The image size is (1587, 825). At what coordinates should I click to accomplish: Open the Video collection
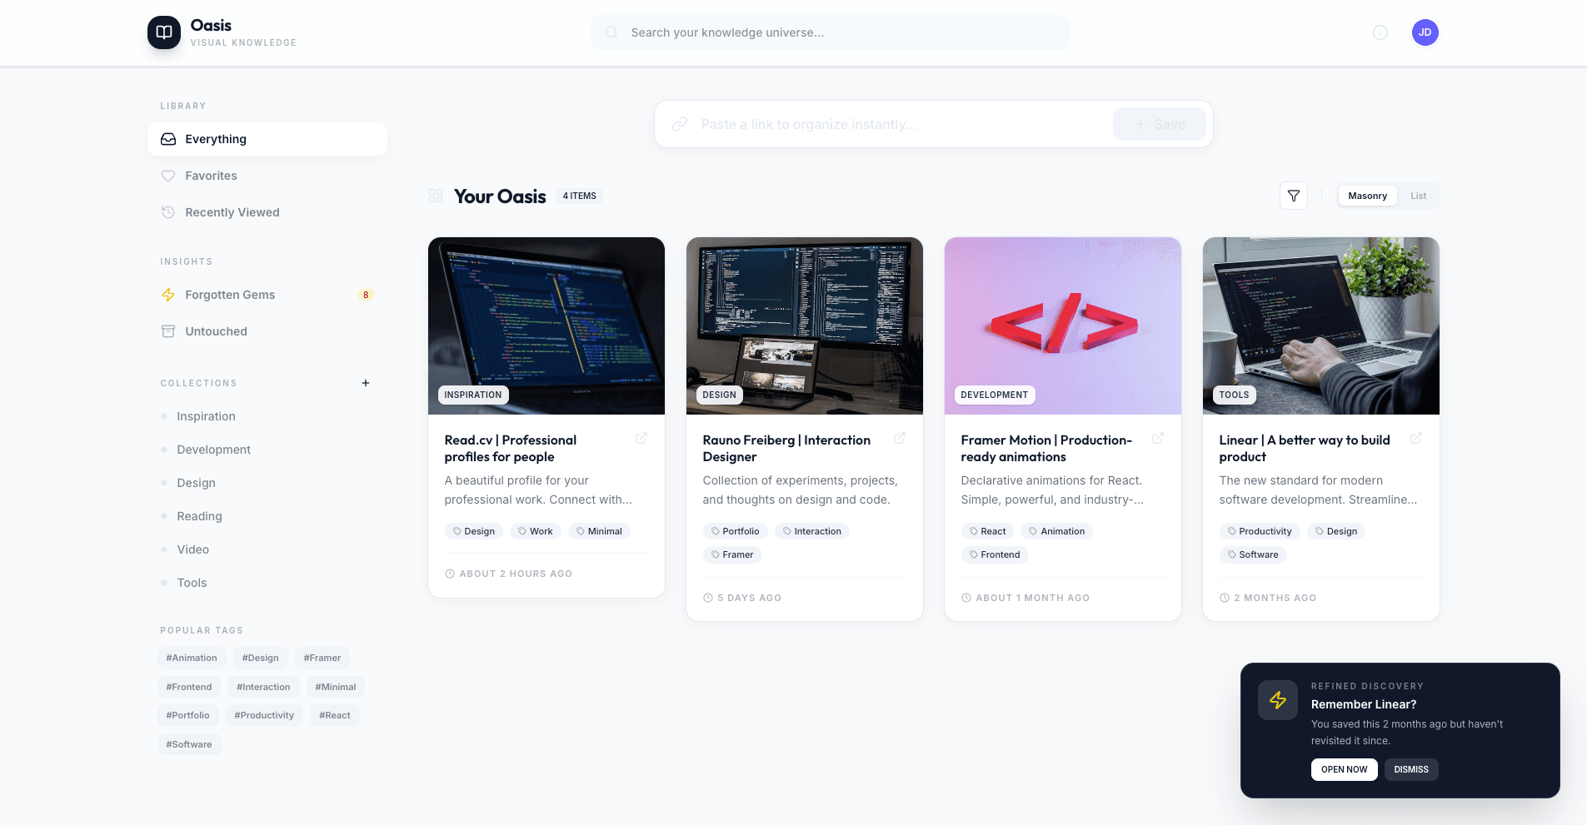pyautogui.click(x=267, y=549)
